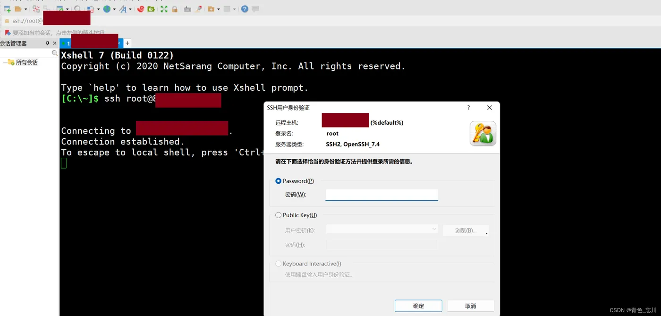Viewport: 661px width, 316px height.
Task: Select the Password(P) radio button
Action: (x=278, y=181)
